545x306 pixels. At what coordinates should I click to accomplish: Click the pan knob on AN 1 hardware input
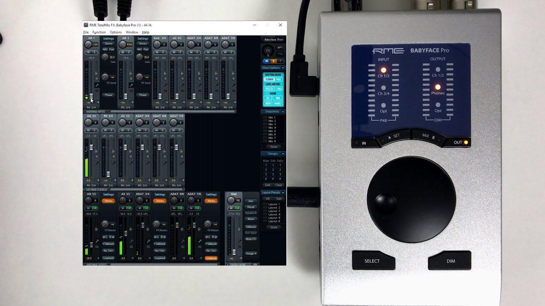tap(88, 45)
